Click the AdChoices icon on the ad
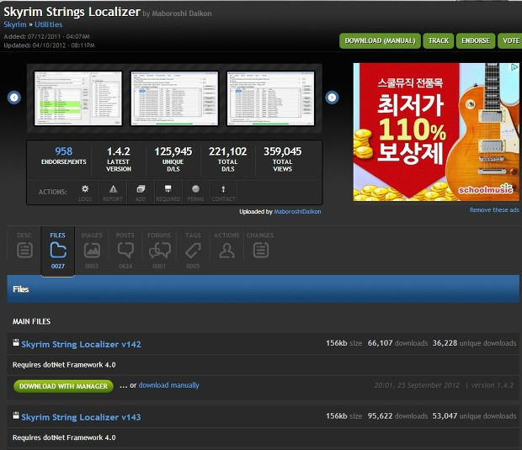Image resolution: width=522 pixels, height=450 pixels. pyautogui.click(x=514, y=67)
